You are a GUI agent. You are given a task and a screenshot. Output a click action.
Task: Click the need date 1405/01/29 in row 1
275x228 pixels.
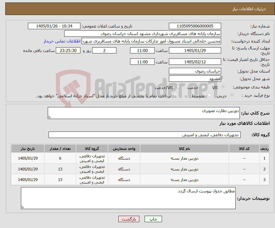(28, 158)
